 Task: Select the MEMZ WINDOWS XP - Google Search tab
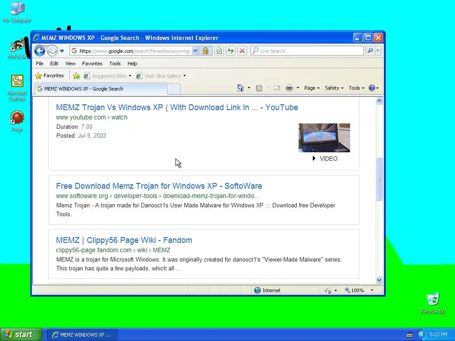click(x=101, y=89)
